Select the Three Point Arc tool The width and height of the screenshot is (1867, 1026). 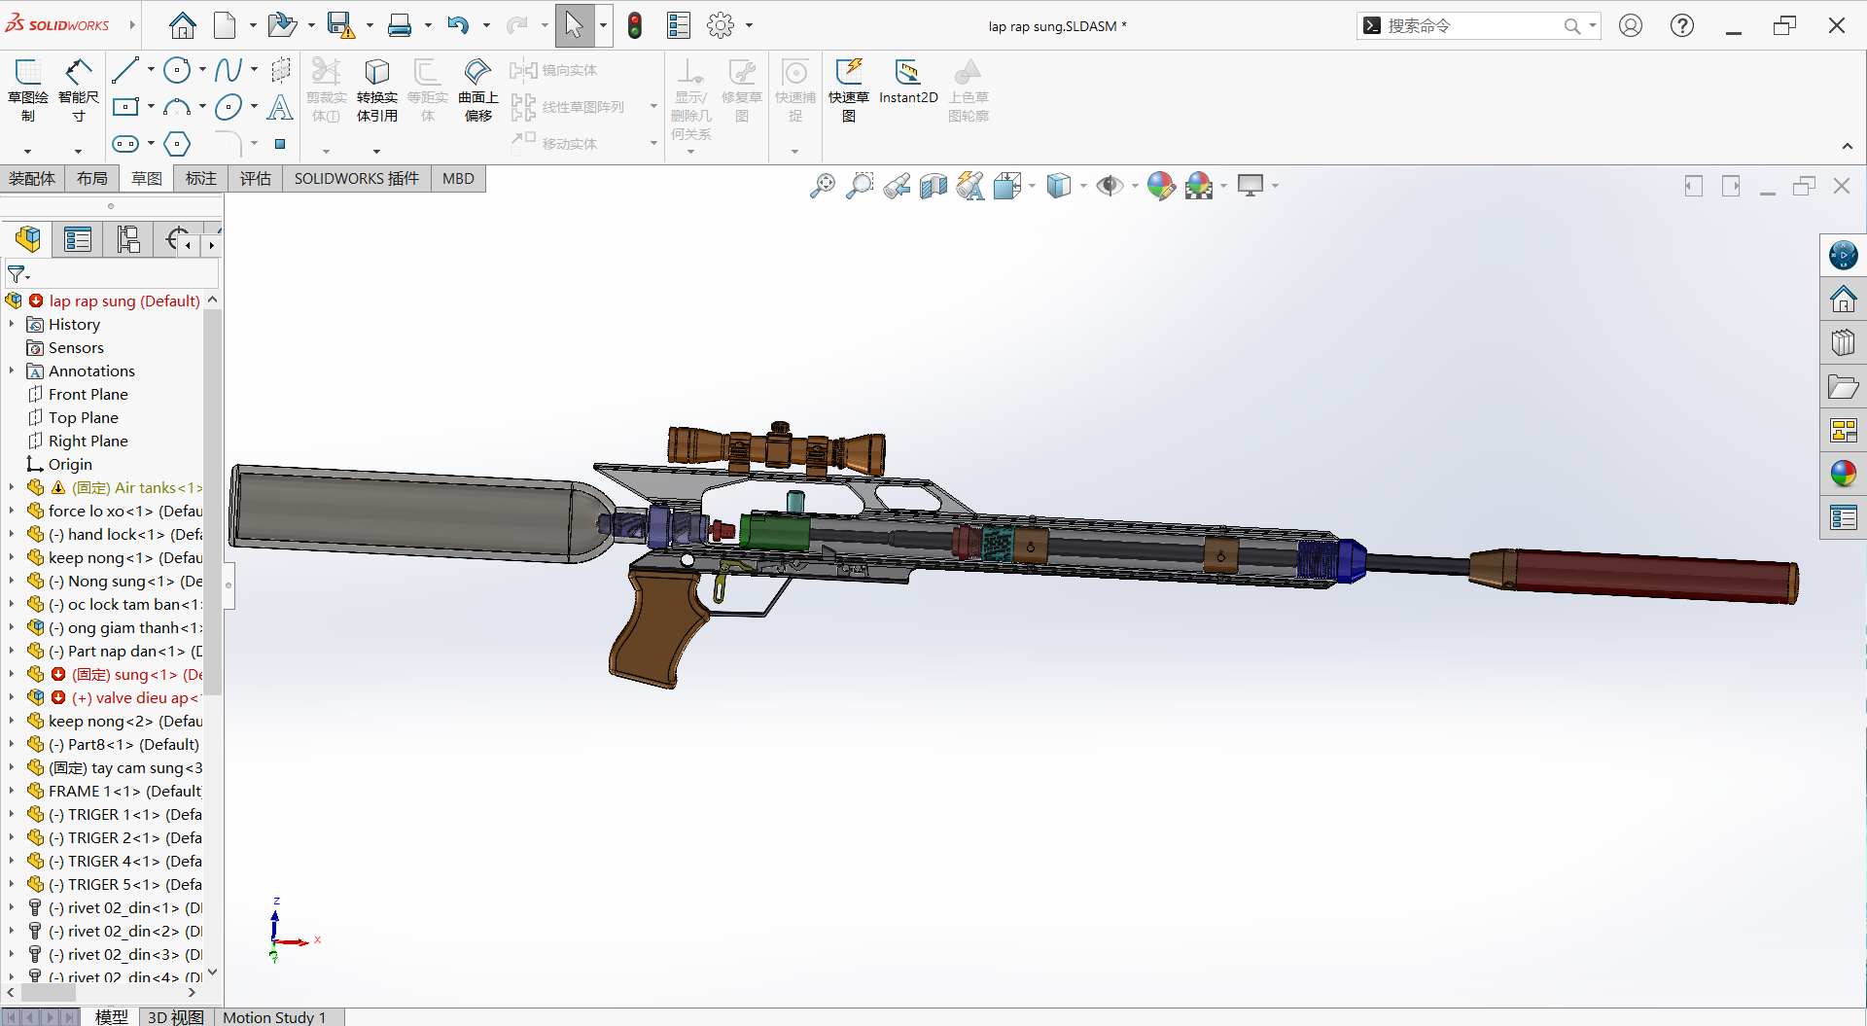pyautogui.click(x=177, y=107)
